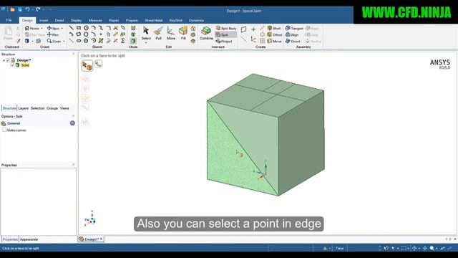Click the Pan orient tool
This screenshot has height=258, width=458.
pos(52,34)
